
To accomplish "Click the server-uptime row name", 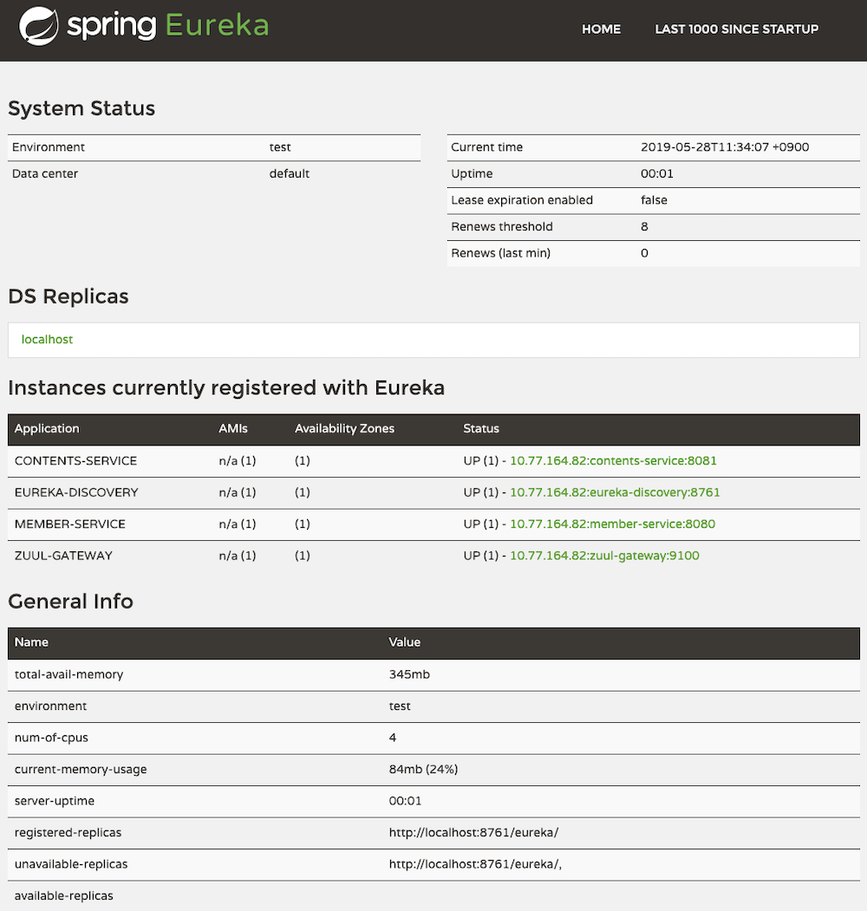I will (54, 801).
